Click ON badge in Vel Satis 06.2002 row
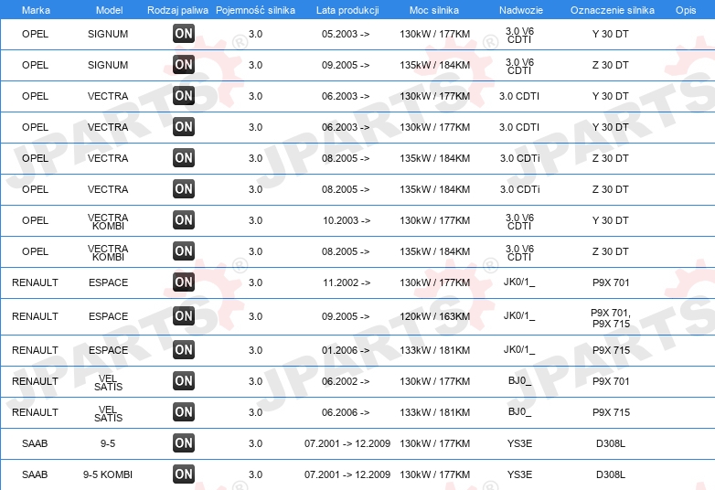Viewport: 715px width, 490px height. point(184,380)
